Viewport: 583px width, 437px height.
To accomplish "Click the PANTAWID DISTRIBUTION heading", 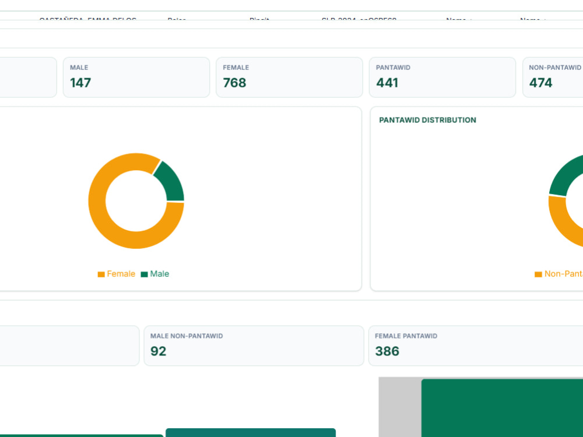I will click(427, 120).
